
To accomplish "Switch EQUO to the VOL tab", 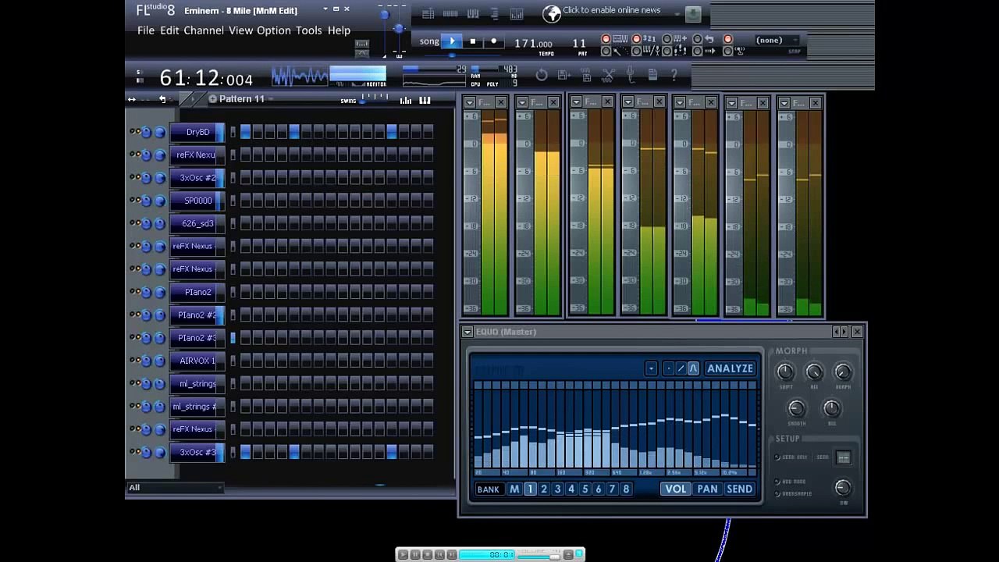I will [676, 489].
